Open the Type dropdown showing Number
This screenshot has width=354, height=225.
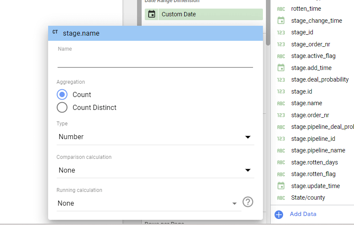tap(156, 137)
